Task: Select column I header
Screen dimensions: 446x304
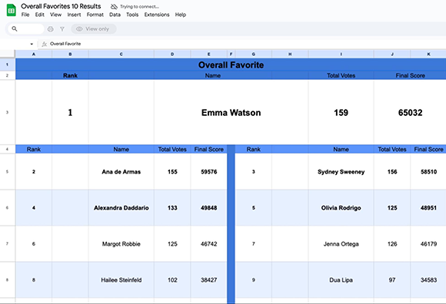Action: click(341, 54)
